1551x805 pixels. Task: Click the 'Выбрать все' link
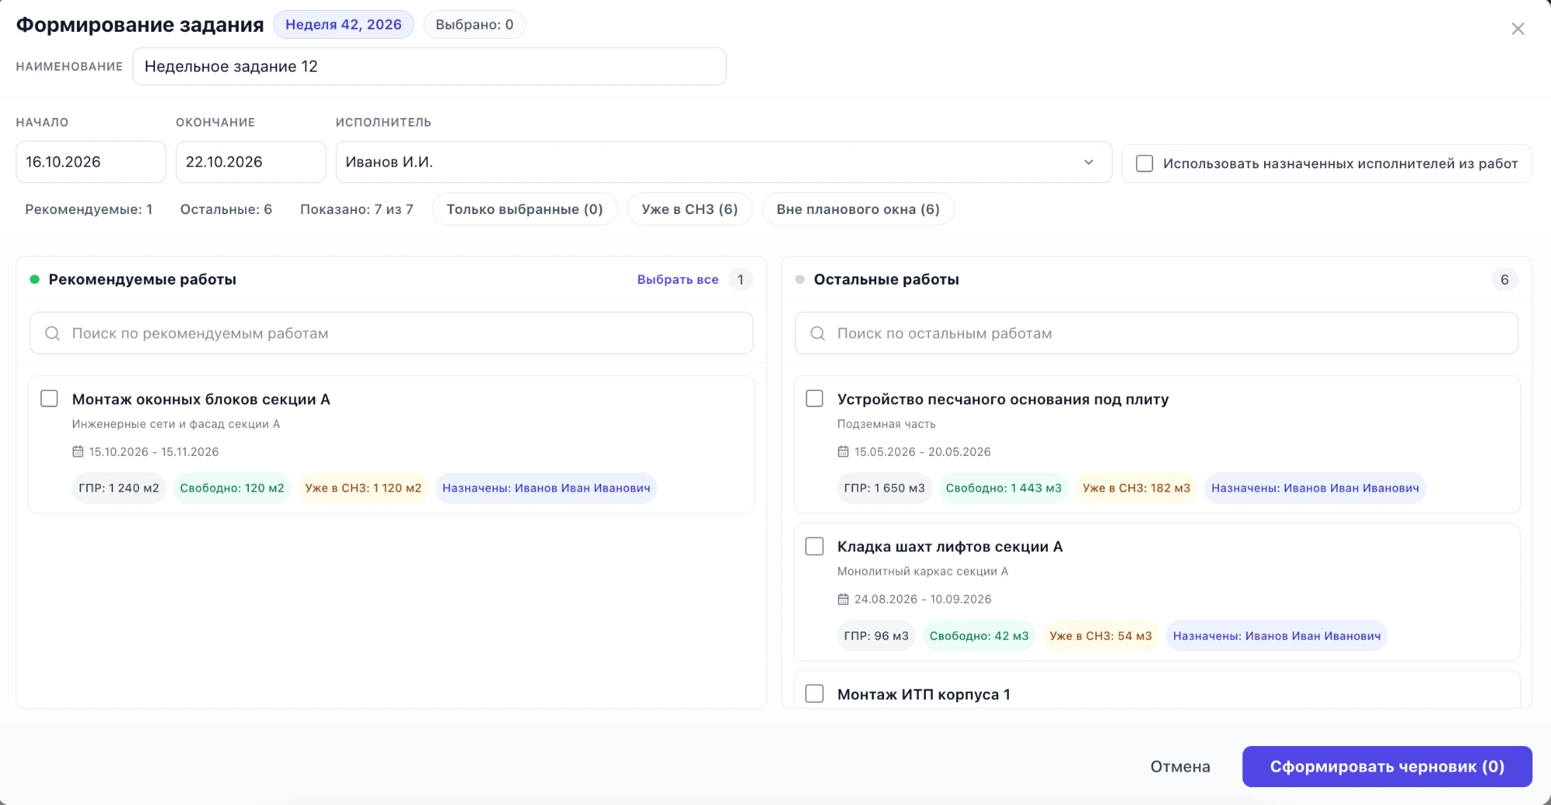pos(678,279)
